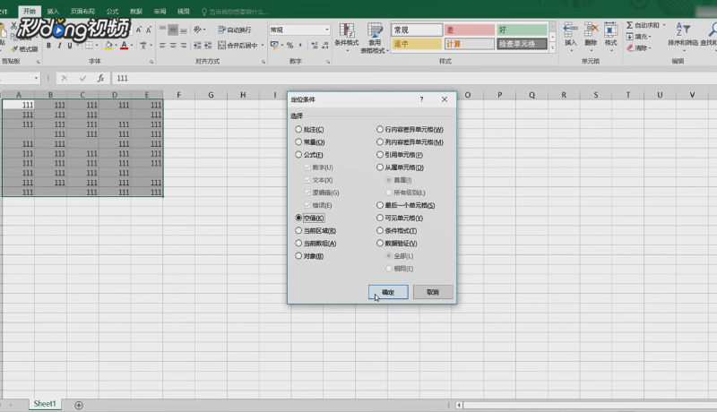
Task: Expand the Name Box dropdown arrow
Action: (36, 78)
